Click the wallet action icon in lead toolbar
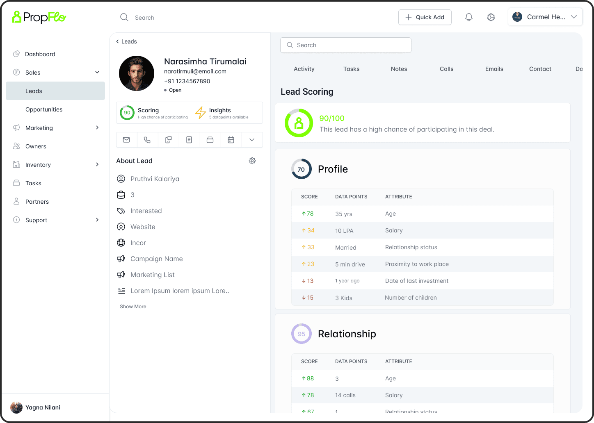Viewport: 594px width, 423px height. click(210, 140)
